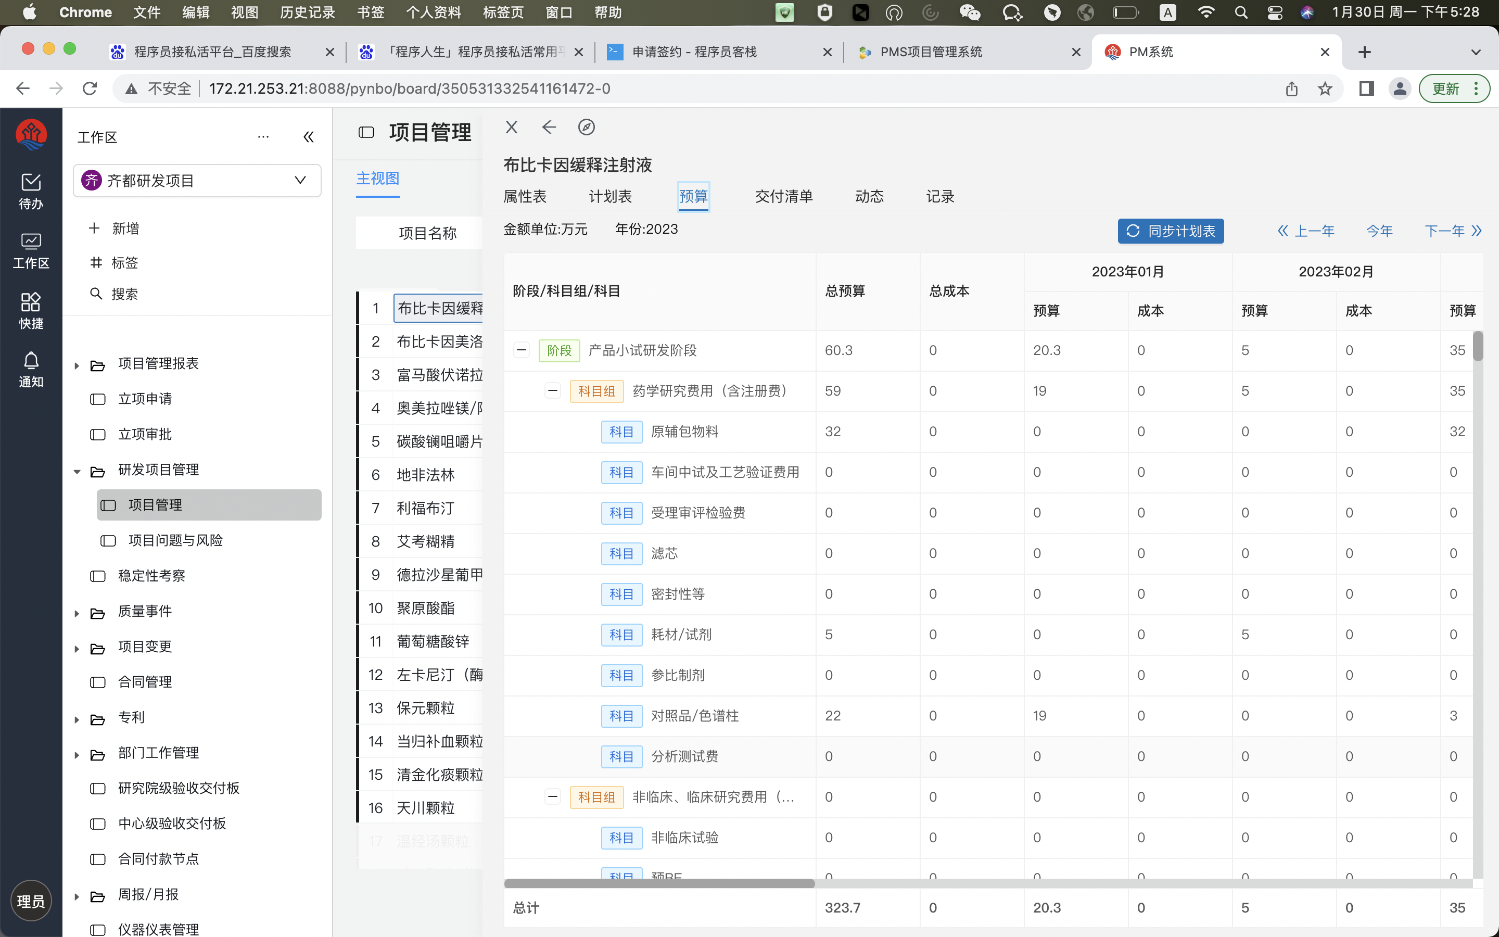Expand the 质量事件 folder
Screen dimensions: 1499x937
pyautogui.click(x=77, y=614)
